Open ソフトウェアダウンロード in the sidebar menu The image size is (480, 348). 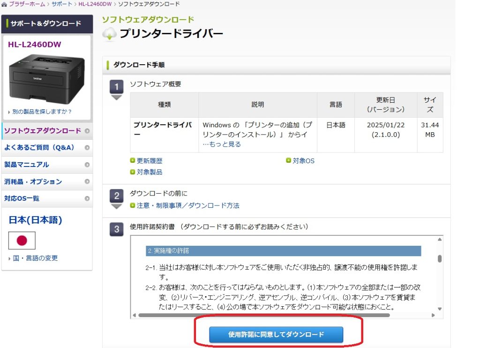[x=43, y=131]
